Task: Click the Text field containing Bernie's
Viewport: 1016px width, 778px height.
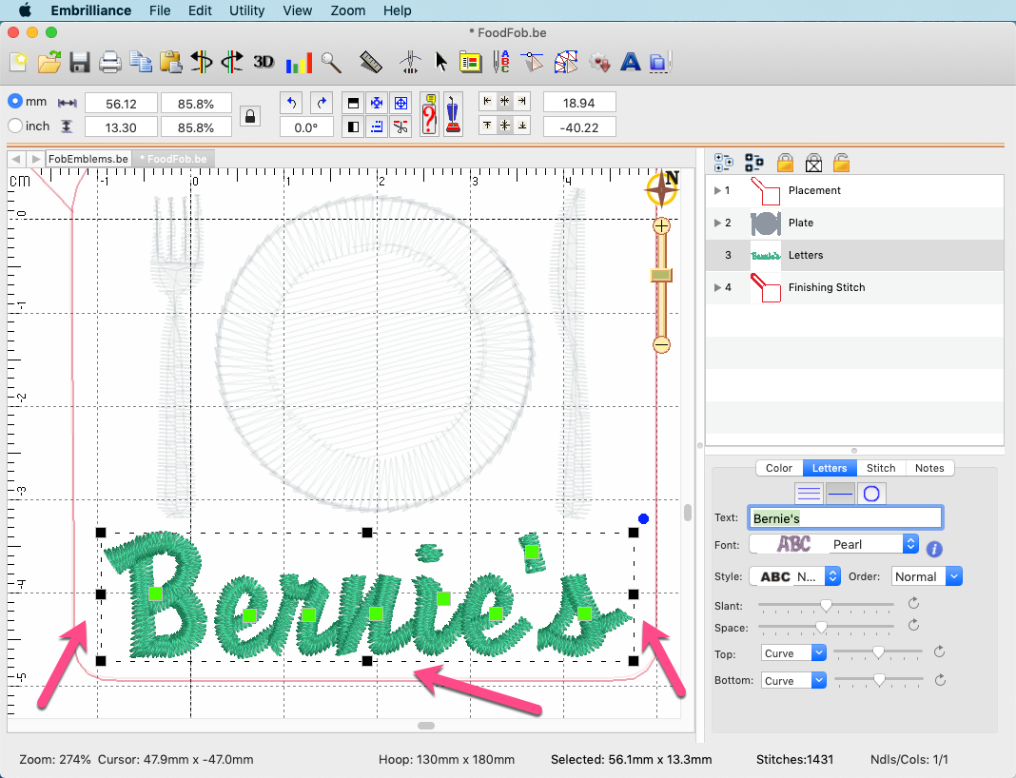Action: [x=845, y=518]
